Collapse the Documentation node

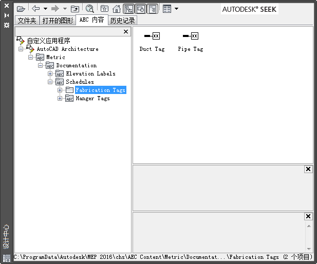(40, 66)
